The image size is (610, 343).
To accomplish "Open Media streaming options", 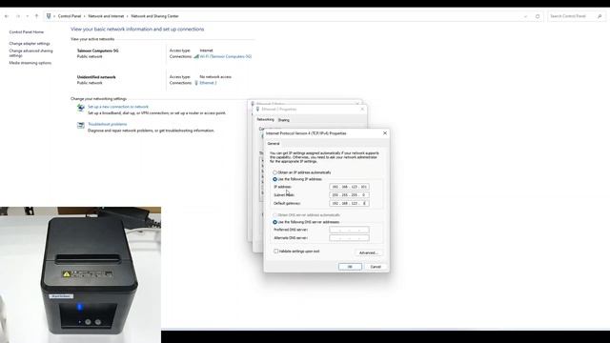I will click(30, 63).
